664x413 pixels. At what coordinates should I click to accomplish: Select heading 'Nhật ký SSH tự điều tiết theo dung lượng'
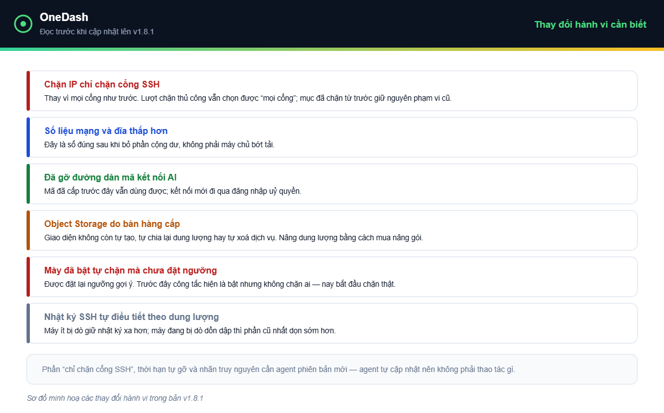(x=132, y=317)
